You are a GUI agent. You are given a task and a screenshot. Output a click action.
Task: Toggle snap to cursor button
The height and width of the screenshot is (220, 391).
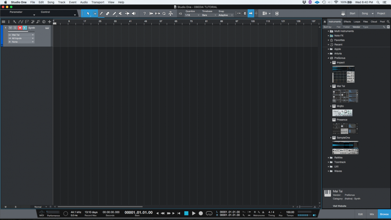pyautogui.click(x=256, y=13)
